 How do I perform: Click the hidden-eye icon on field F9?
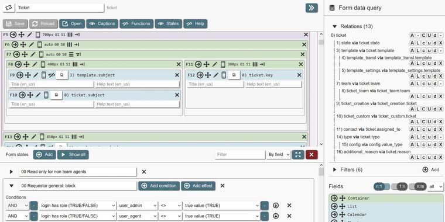point(52,75)
